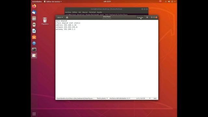Minimize the gedit interface window
The image size is (208, 117).
[x=152, y=18]
